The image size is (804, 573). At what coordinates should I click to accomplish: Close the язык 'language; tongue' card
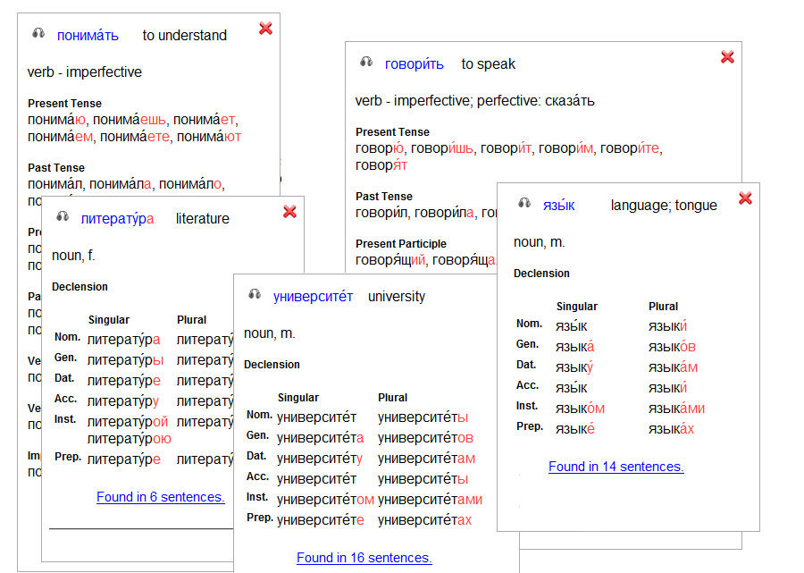click(745, 198)
